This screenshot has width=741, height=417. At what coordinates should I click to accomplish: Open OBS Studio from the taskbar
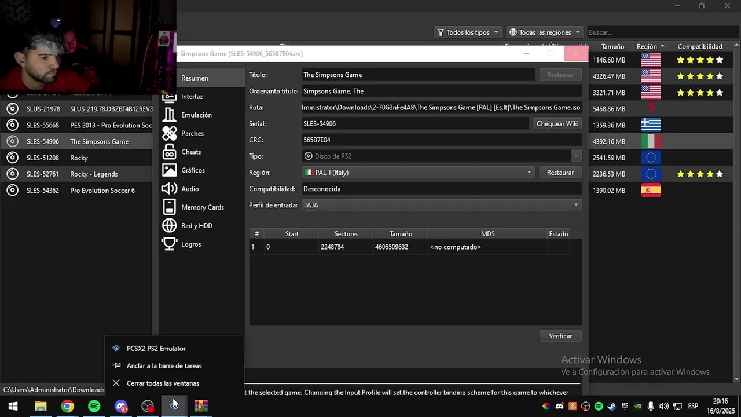(148, 406)
